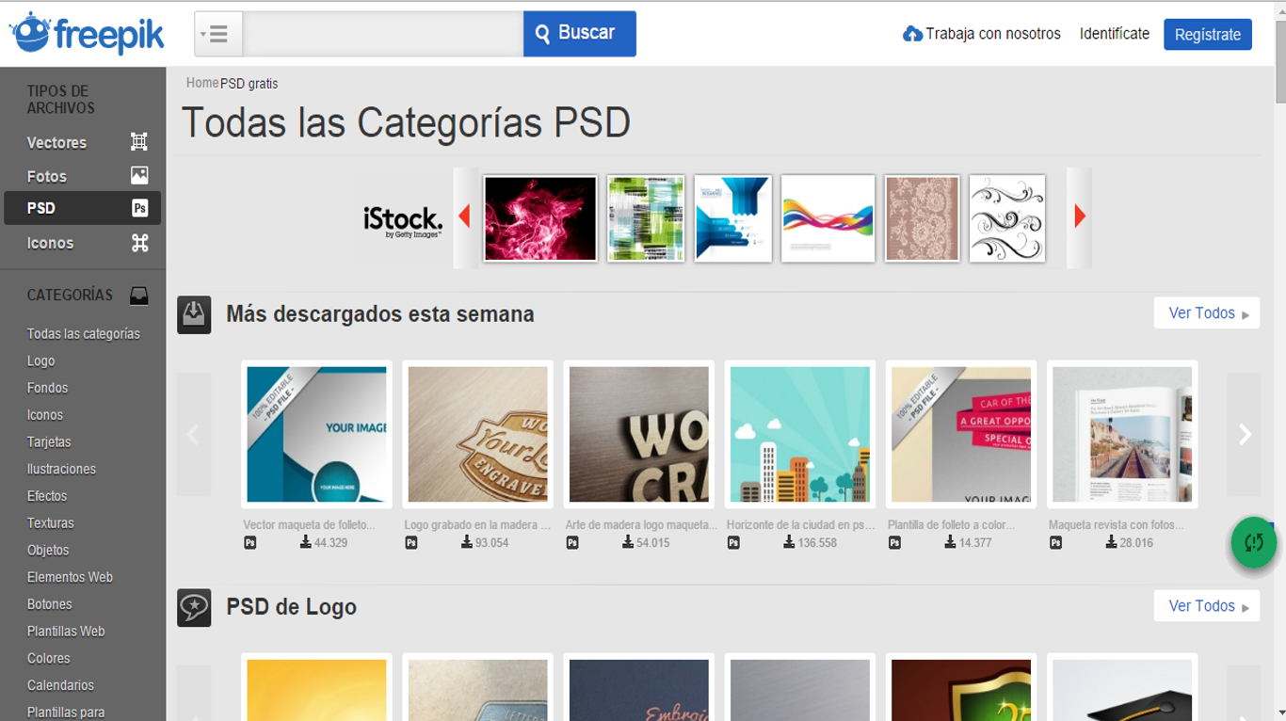Click the Fotos photo icon in sidebar

(139, 175)
